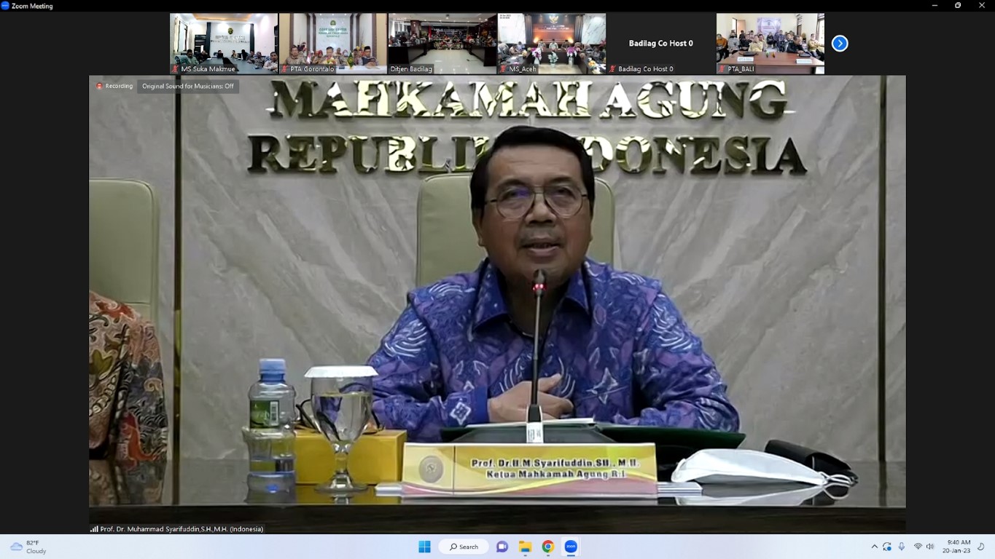
Task: Select the Ditjen Badilag participant thumbnail
Action: click(442, 44)
